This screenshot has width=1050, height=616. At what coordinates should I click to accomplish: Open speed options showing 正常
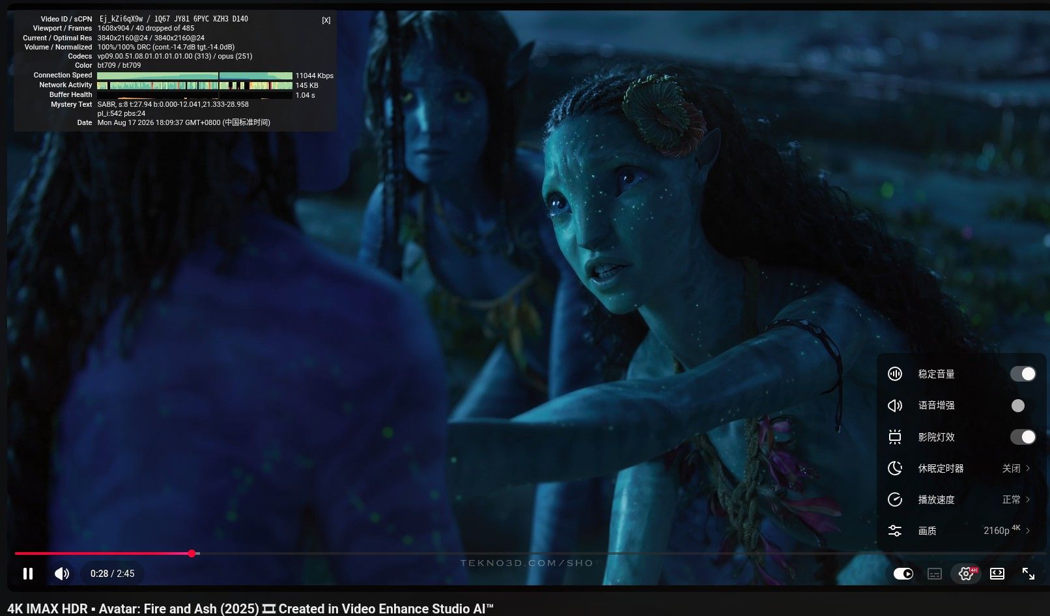click(1011, 499)
